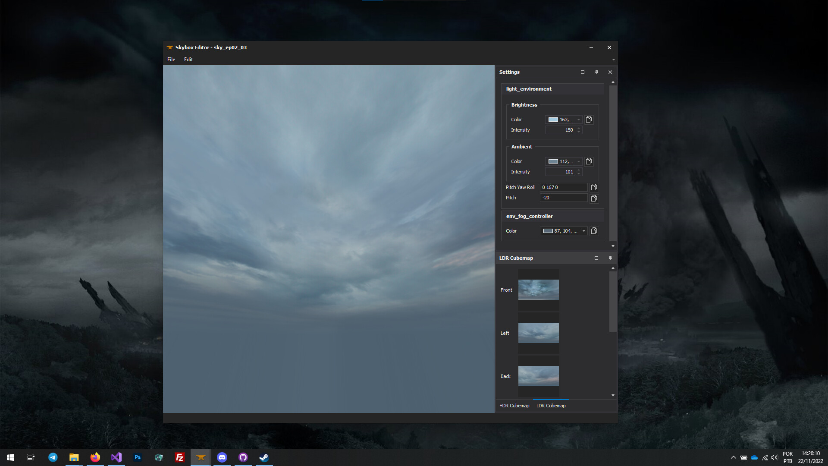The image size is (828, 466).
Task: Copy the Brightness color value
Action: pos(589,120)
